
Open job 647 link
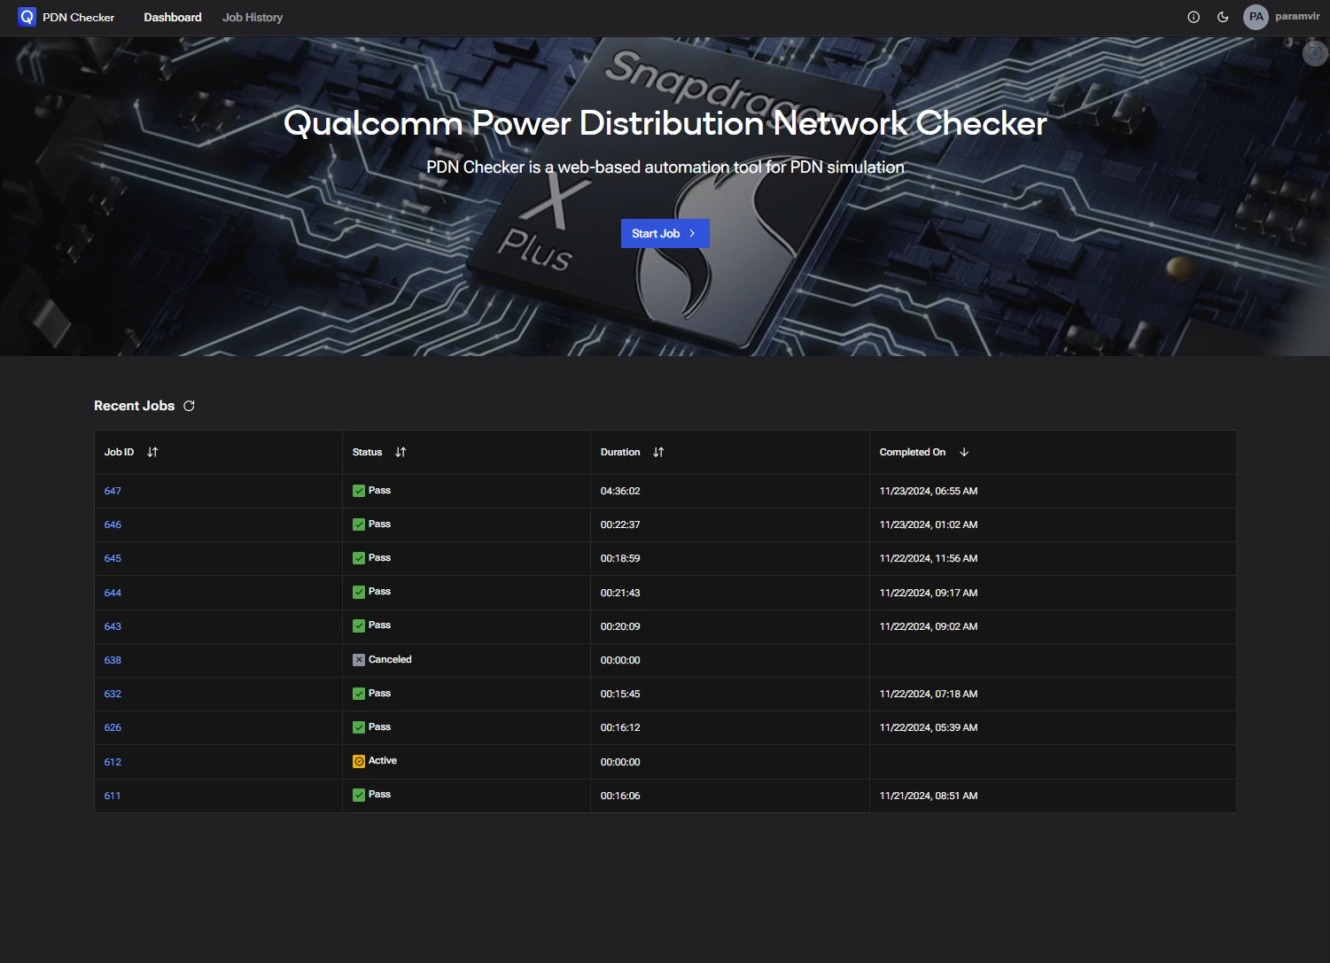[113, 491]
